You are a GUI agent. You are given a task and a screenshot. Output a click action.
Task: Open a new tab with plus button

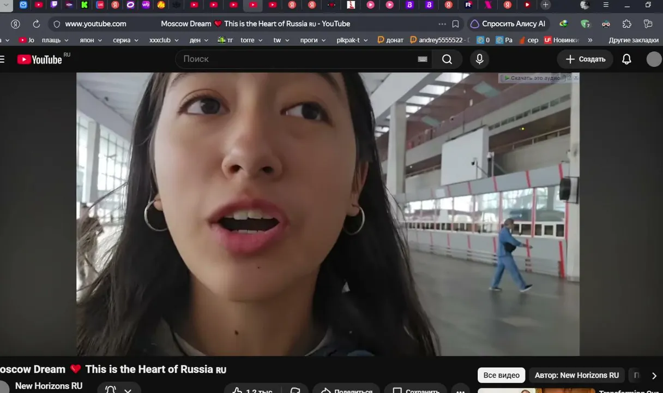(545, 5)
